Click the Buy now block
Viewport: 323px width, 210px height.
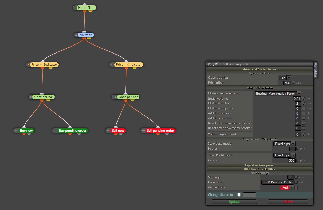(26, 131)
